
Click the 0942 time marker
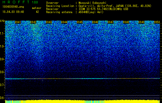[x=33, y=22]
